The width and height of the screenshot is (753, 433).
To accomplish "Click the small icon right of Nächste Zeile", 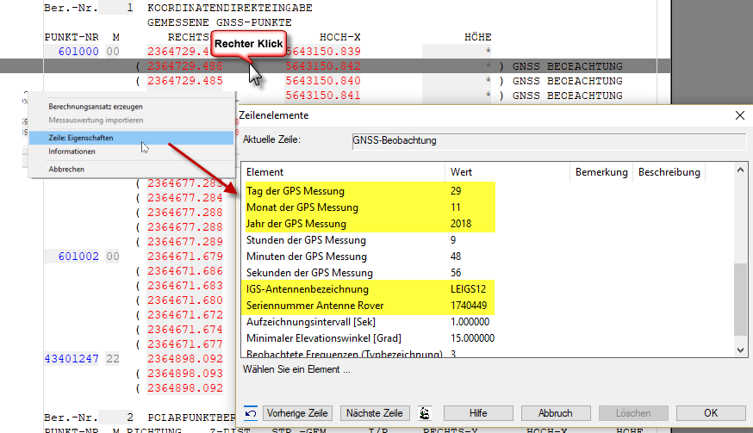I will (424, 413).
